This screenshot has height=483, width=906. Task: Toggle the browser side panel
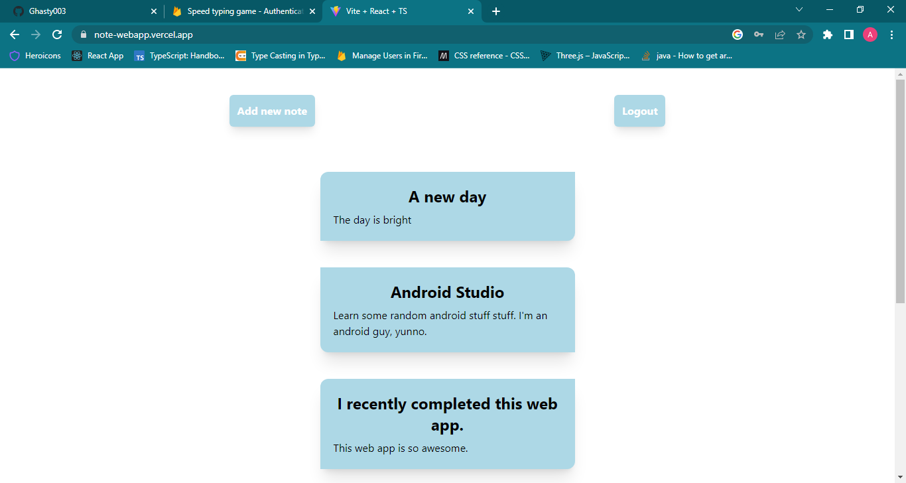pyautogui.click(x=848, y=34)
